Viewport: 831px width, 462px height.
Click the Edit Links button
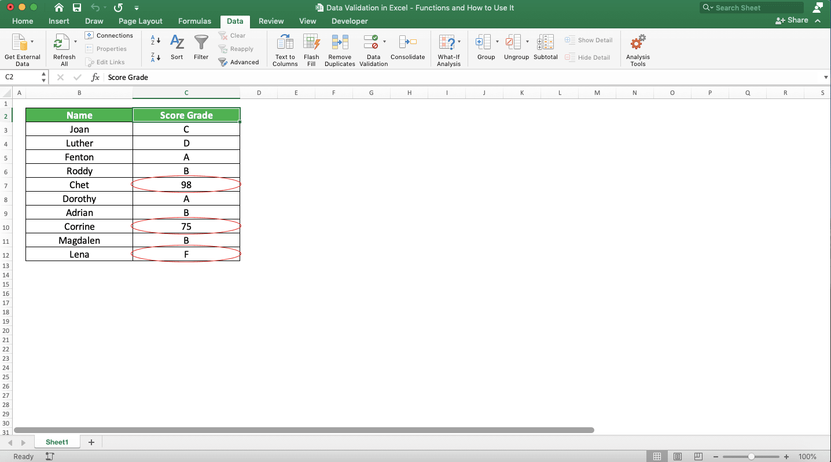point(105,62)
